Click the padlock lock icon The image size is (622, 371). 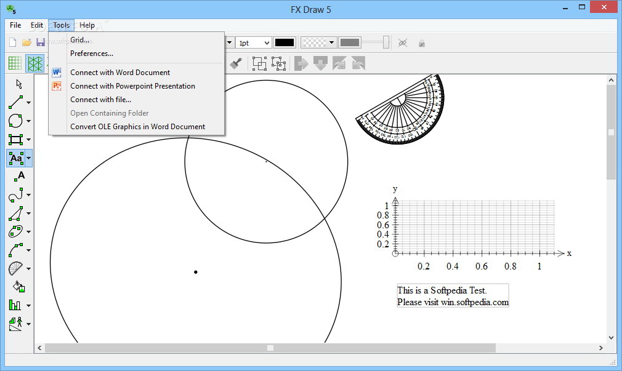422,43
